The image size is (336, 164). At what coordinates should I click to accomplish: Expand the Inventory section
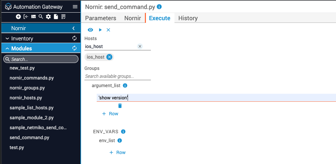coord(7,38)
